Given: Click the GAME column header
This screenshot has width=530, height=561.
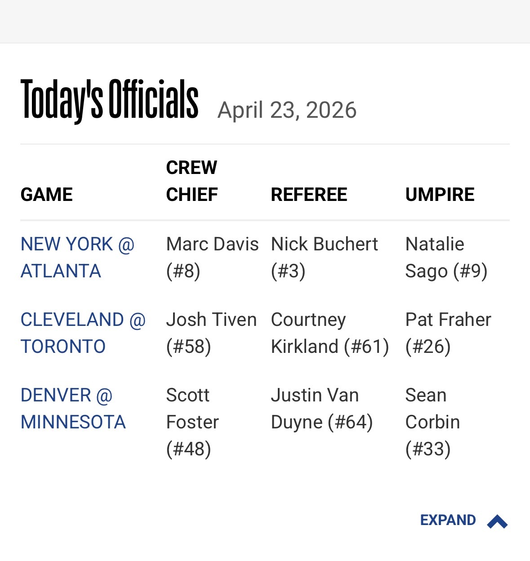Looking at the screenshot, I should (x=47, y=195).
